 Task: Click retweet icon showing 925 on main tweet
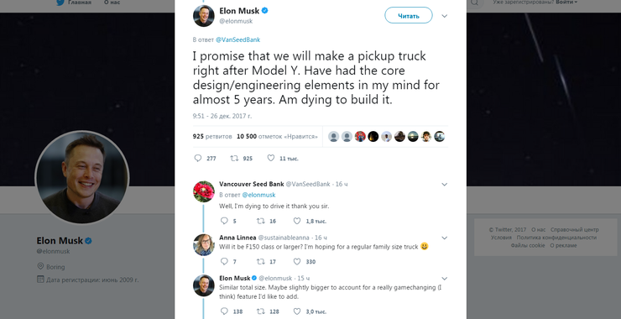(x=234, y=158)
